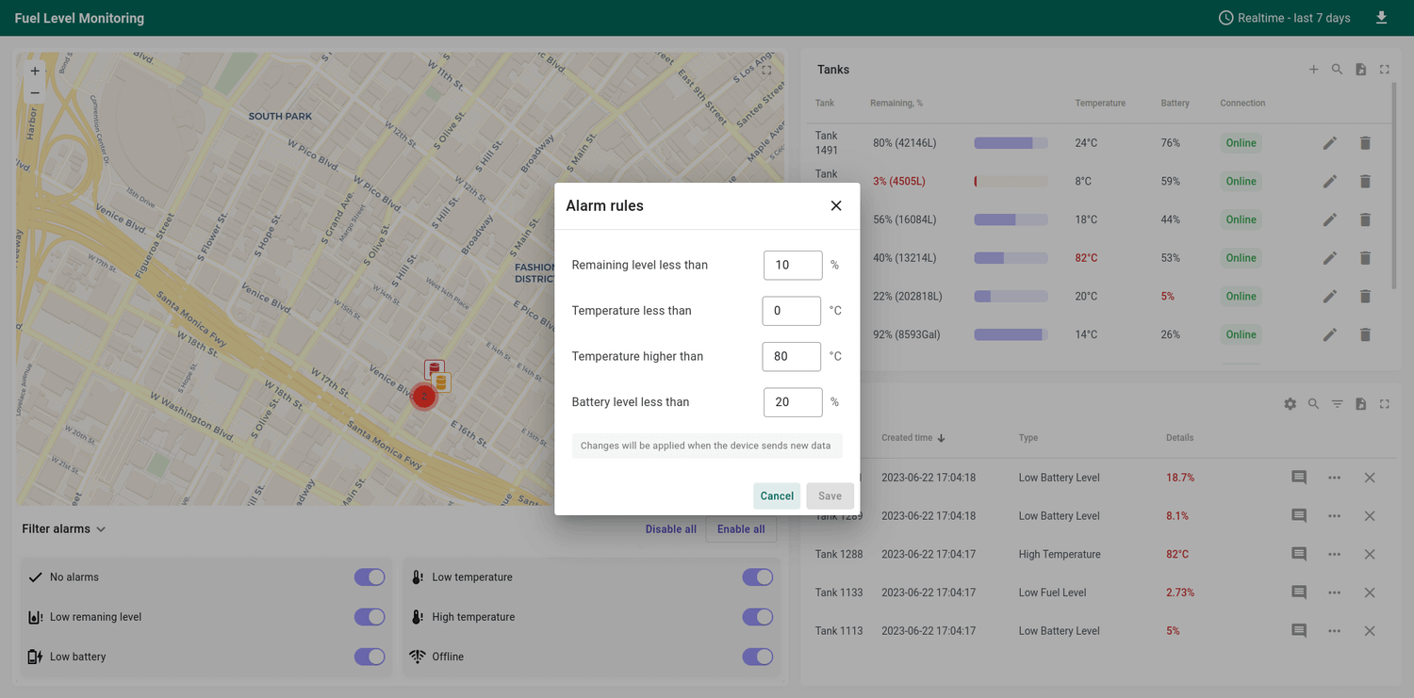The image size is (1414, 698).
Task: Download data using the header download icon
Action: tap(1381, 17)
